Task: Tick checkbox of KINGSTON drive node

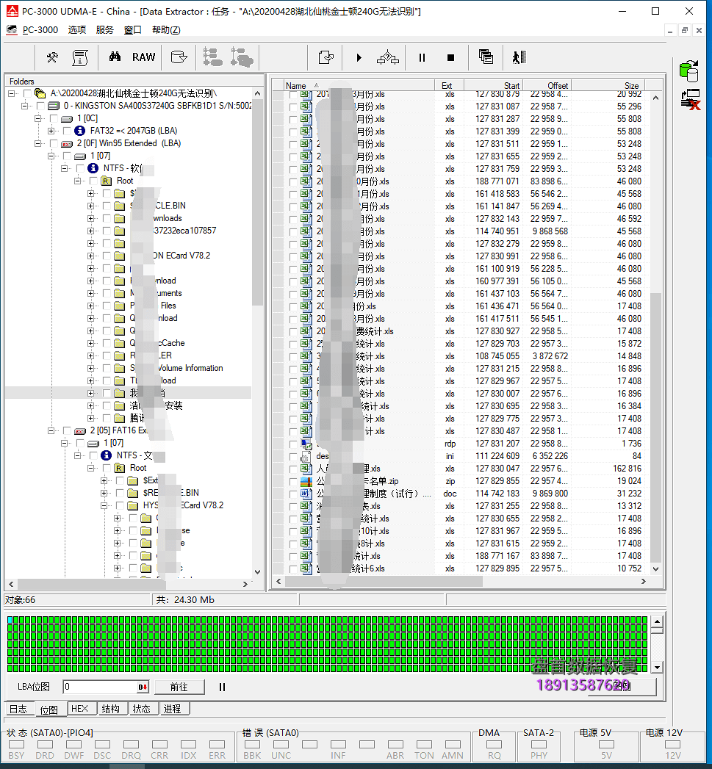Action: click(x=40, y=106)
